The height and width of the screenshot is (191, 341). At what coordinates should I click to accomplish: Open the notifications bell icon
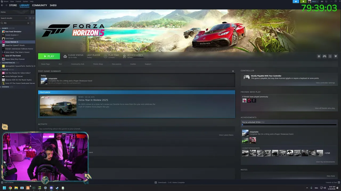pyautogui.click(x=303, y=1)
